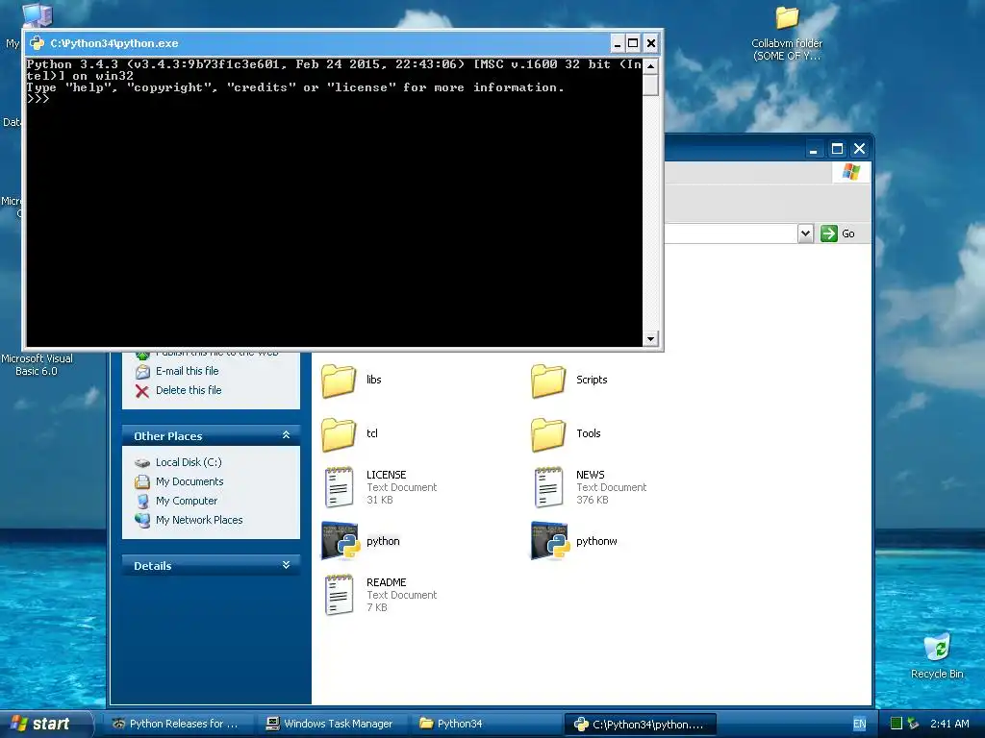
Task: Open the Scripts folder icon
Action: pyautogui.click(x=548, y=381)
